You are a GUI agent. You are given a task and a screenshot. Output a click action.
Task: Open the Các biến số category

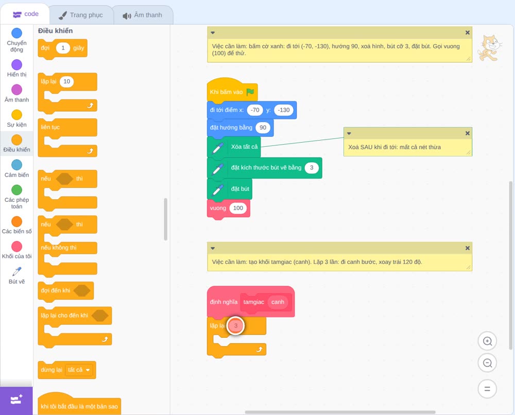[x=17, y=225]
